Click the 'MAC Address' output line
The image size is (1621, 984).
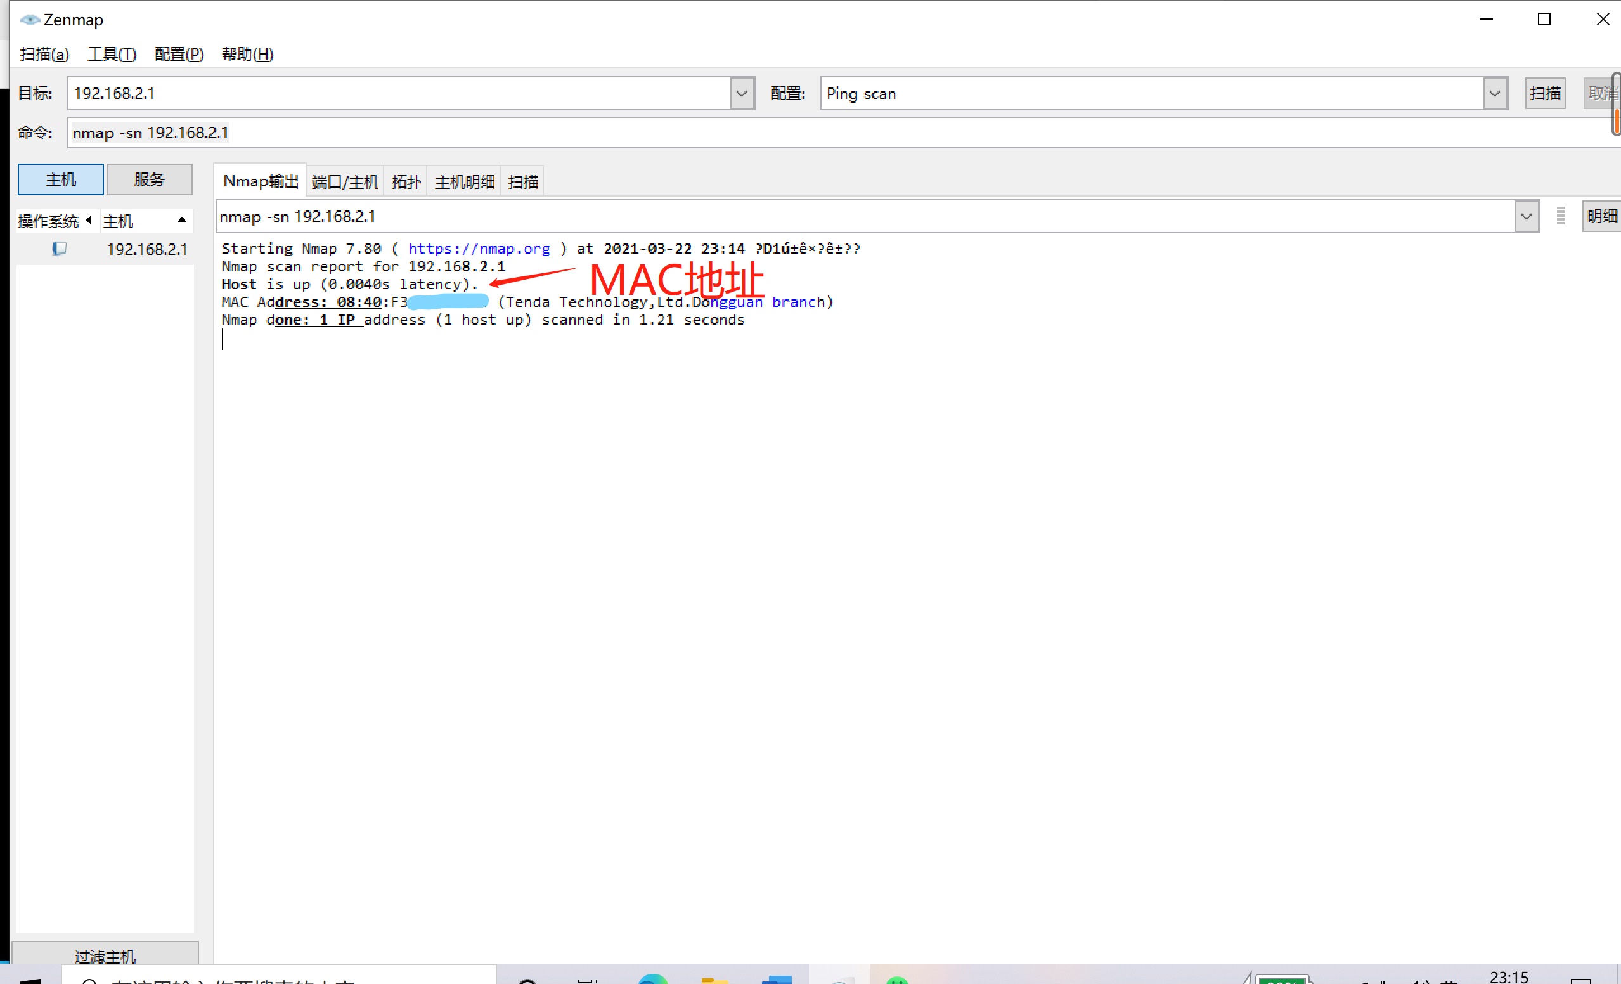pos(527,302)
